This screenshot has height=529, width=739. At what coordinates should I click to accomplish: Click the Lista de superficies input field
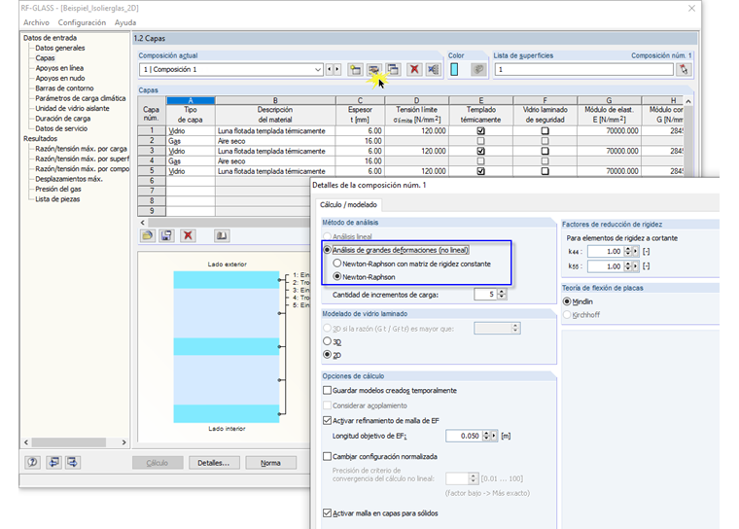(584, 70)
